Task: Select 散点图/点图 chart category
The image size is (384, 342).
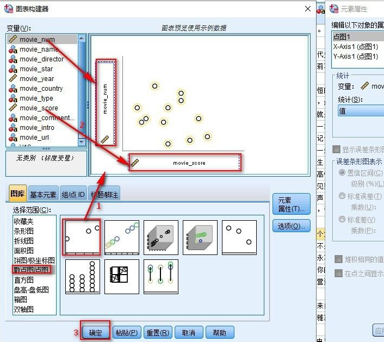Action: point(32,270)
